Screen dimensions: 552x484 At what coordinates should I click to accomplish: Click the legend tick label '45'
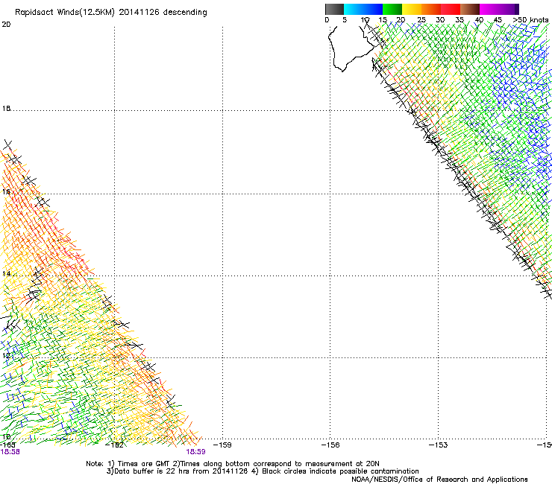(498, 20)
